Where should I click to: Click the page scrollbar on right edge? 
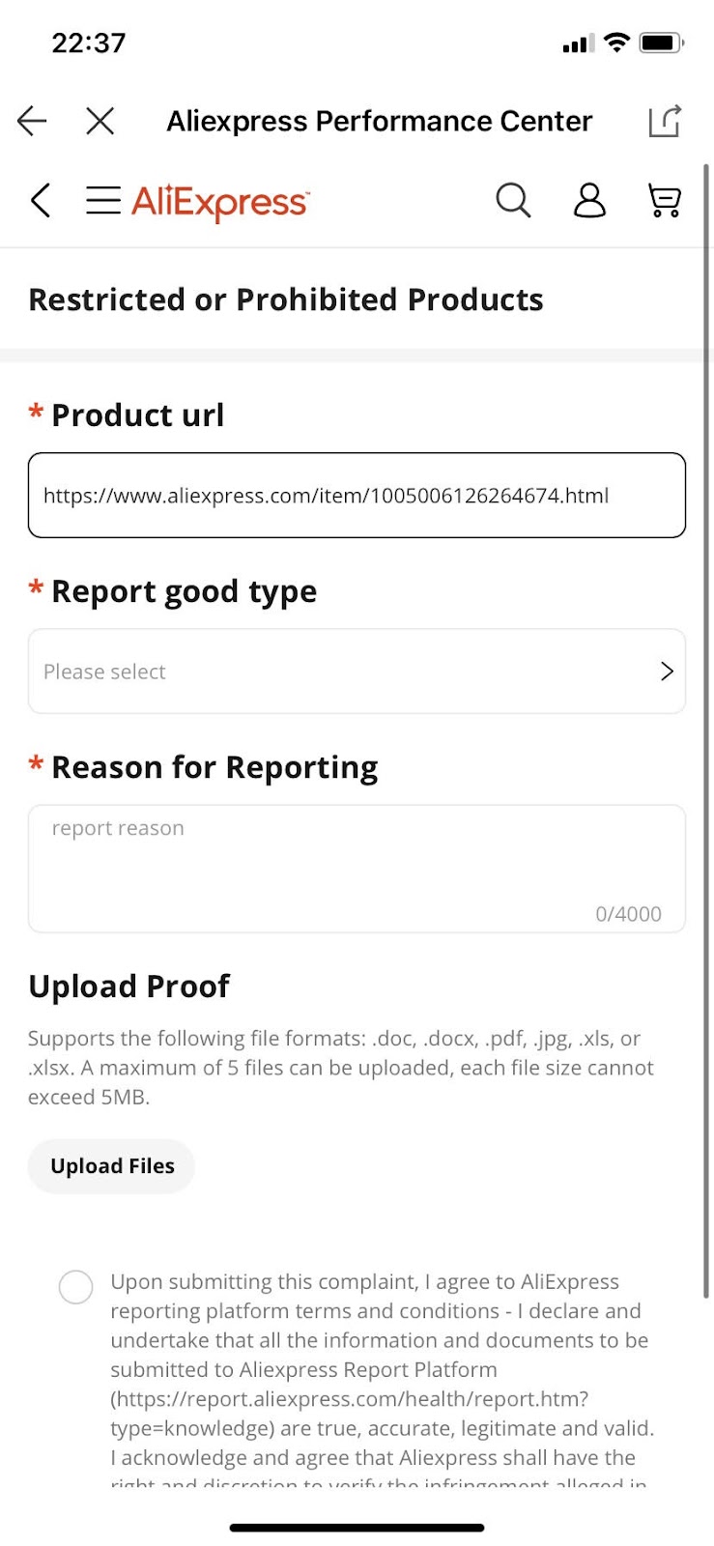pos(706,731)
